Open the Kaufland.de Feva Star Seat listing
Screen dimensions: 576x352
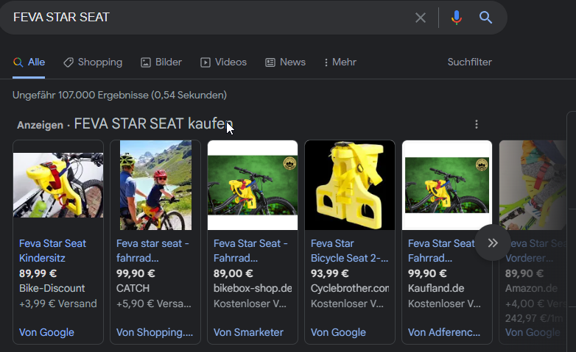pyautogui.click(x=441, y=250)
